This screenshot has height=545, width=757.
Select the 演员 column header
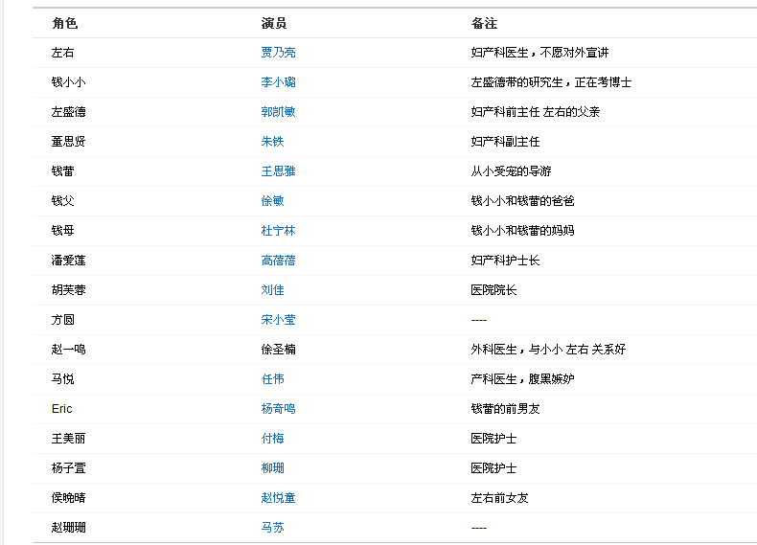[x=274, y=23]
